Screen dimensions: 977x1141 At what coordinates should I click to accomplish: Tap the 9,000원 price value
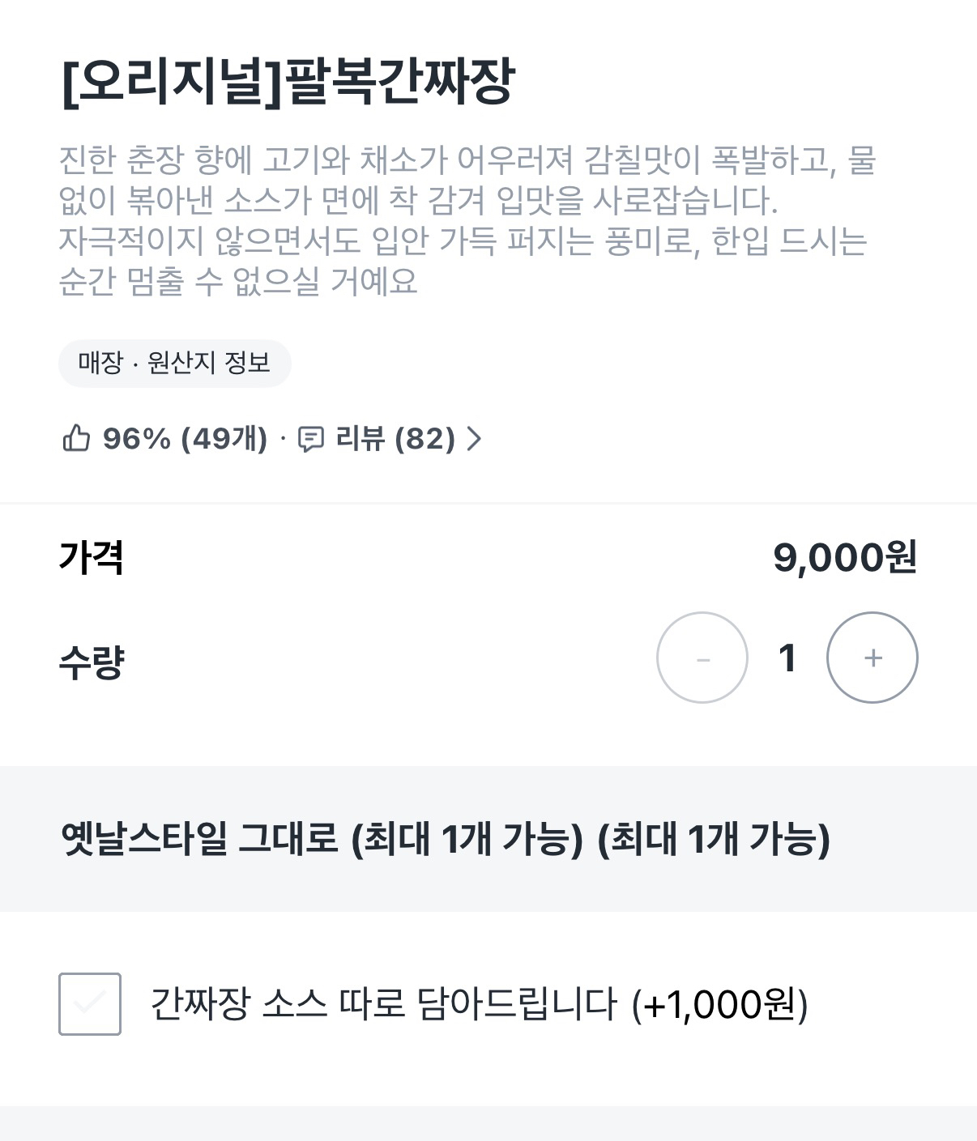click(844, 557)
